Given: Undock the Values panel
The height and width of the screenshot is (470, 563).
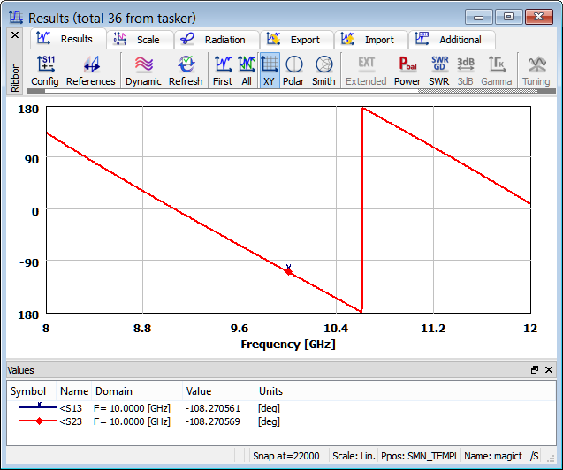Looking at the screenshot, I should tap(535, 370).
